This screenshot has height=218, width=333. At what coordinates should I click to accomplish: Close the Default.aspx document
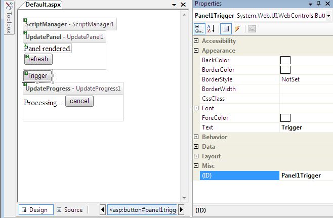183,5
